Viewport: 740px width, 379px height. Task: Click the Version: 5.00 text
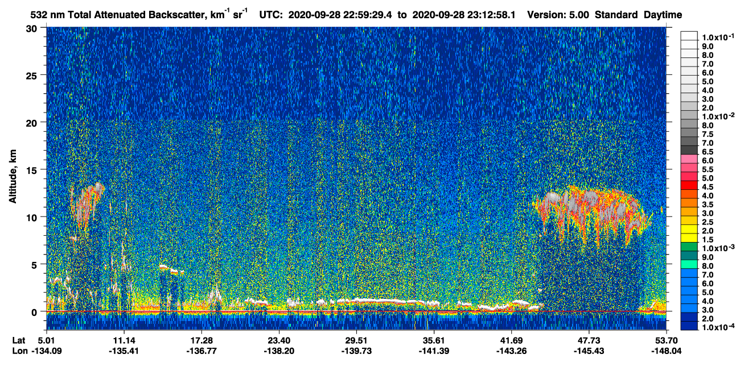(558, 15)
